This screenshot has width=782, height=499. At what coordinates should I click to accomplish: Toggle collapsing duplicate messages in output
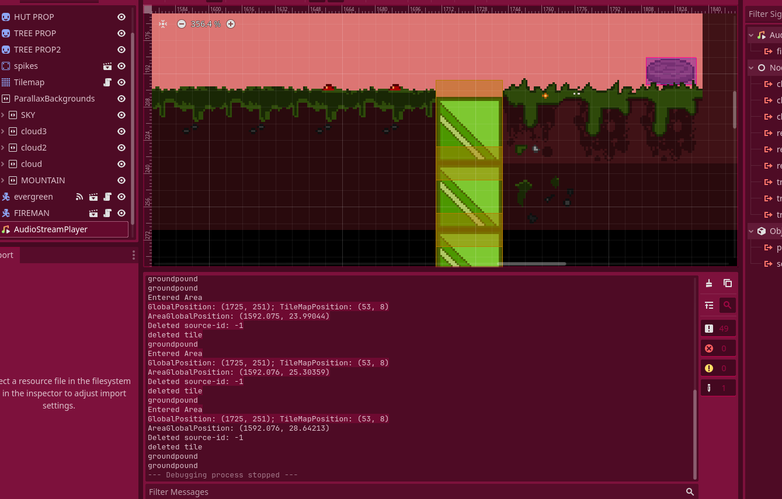(709, 305)
